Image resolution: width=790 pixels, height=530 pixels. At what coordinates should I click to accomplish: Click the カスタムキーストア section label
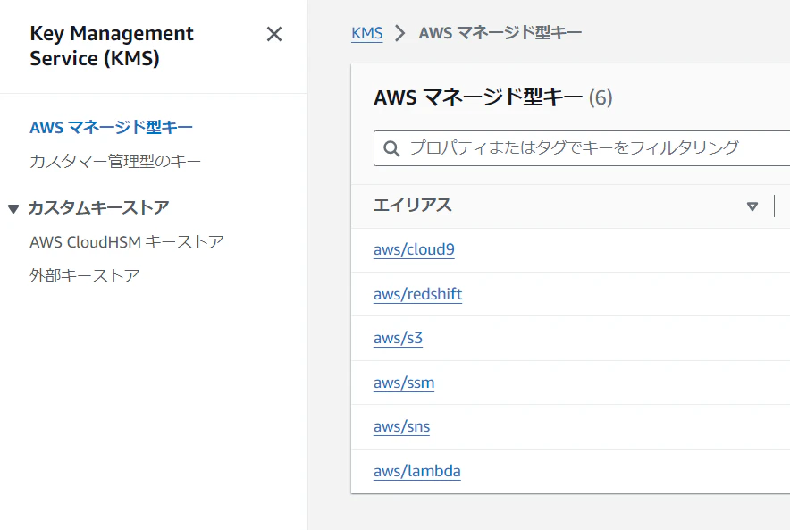pos(98,207)
